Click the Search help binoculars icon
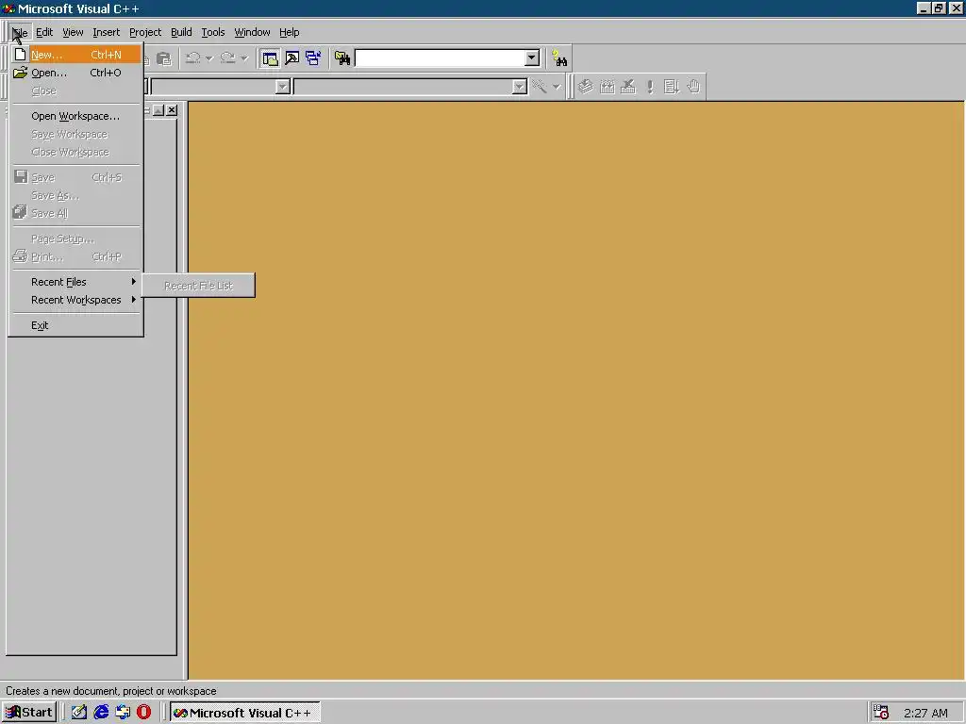 559,58
